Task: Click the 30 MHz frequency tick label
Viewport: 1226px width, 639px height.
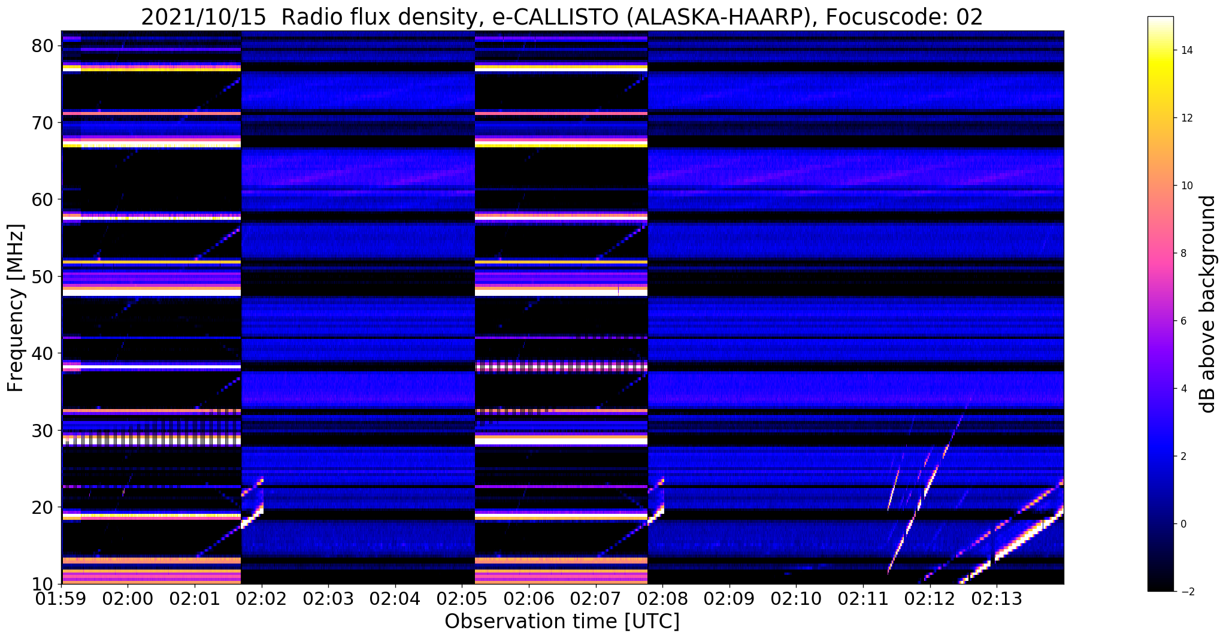Action: pos(43,431)
